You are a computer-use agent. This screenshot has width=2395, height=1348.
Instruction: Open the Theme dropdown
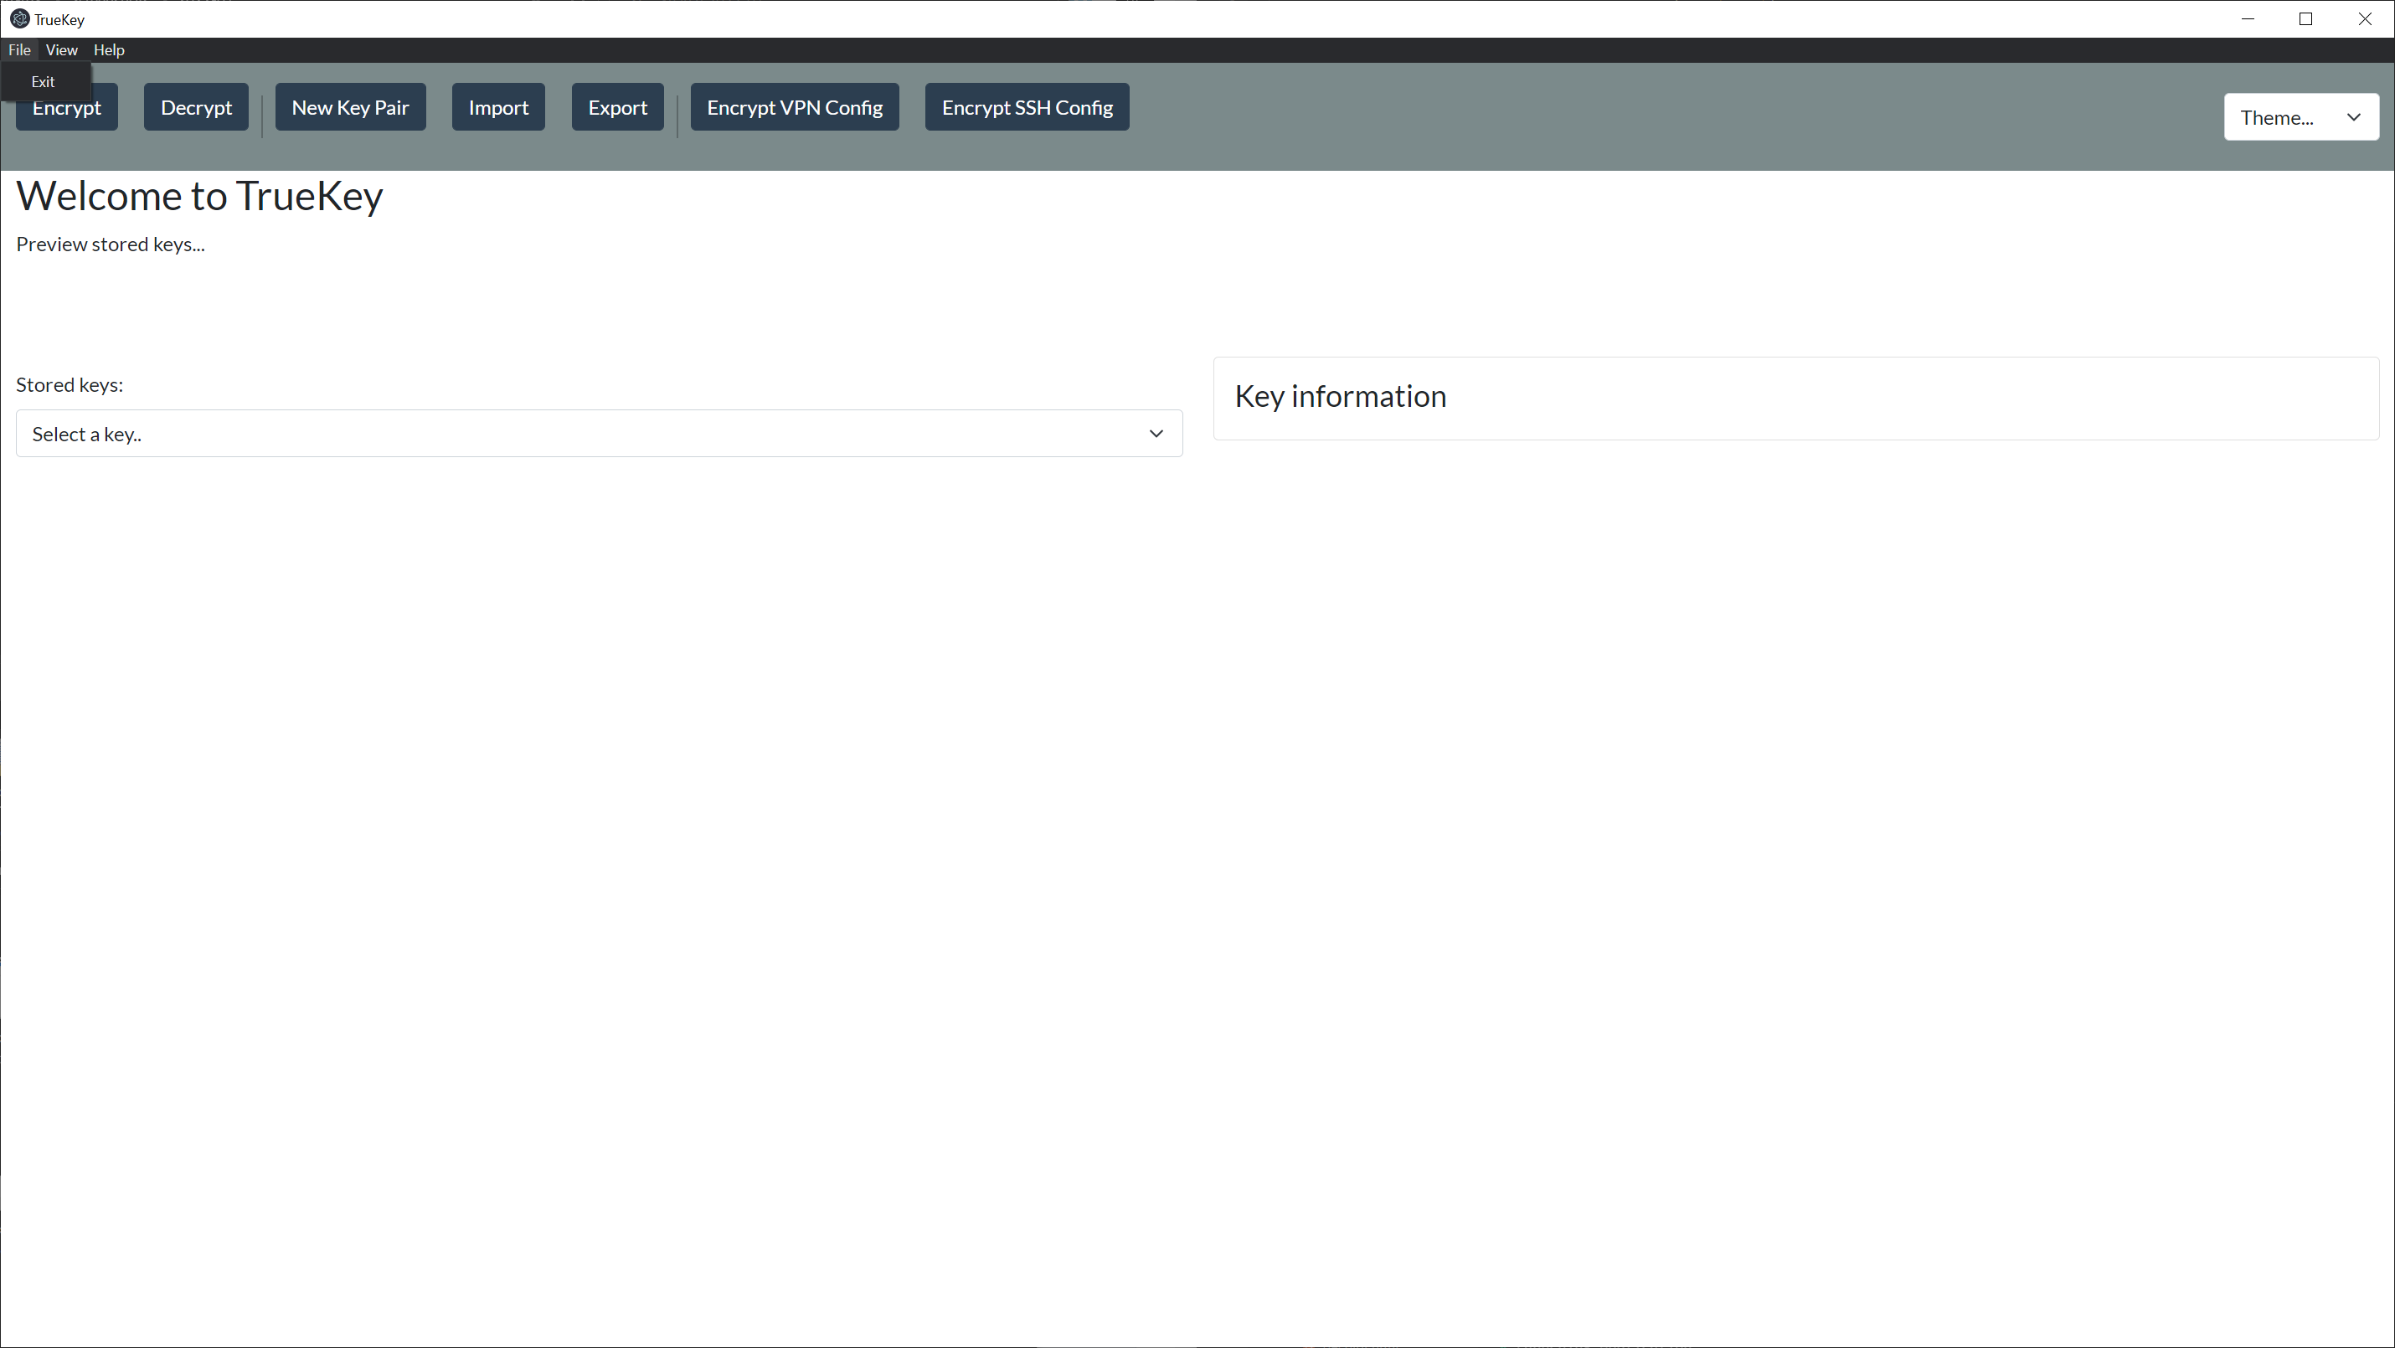point(2301,116)
